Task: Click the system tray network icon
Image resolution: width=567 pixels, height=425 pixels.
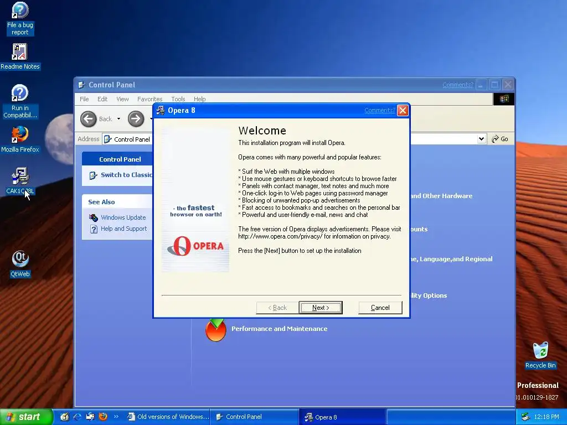Action: [525, 417]
